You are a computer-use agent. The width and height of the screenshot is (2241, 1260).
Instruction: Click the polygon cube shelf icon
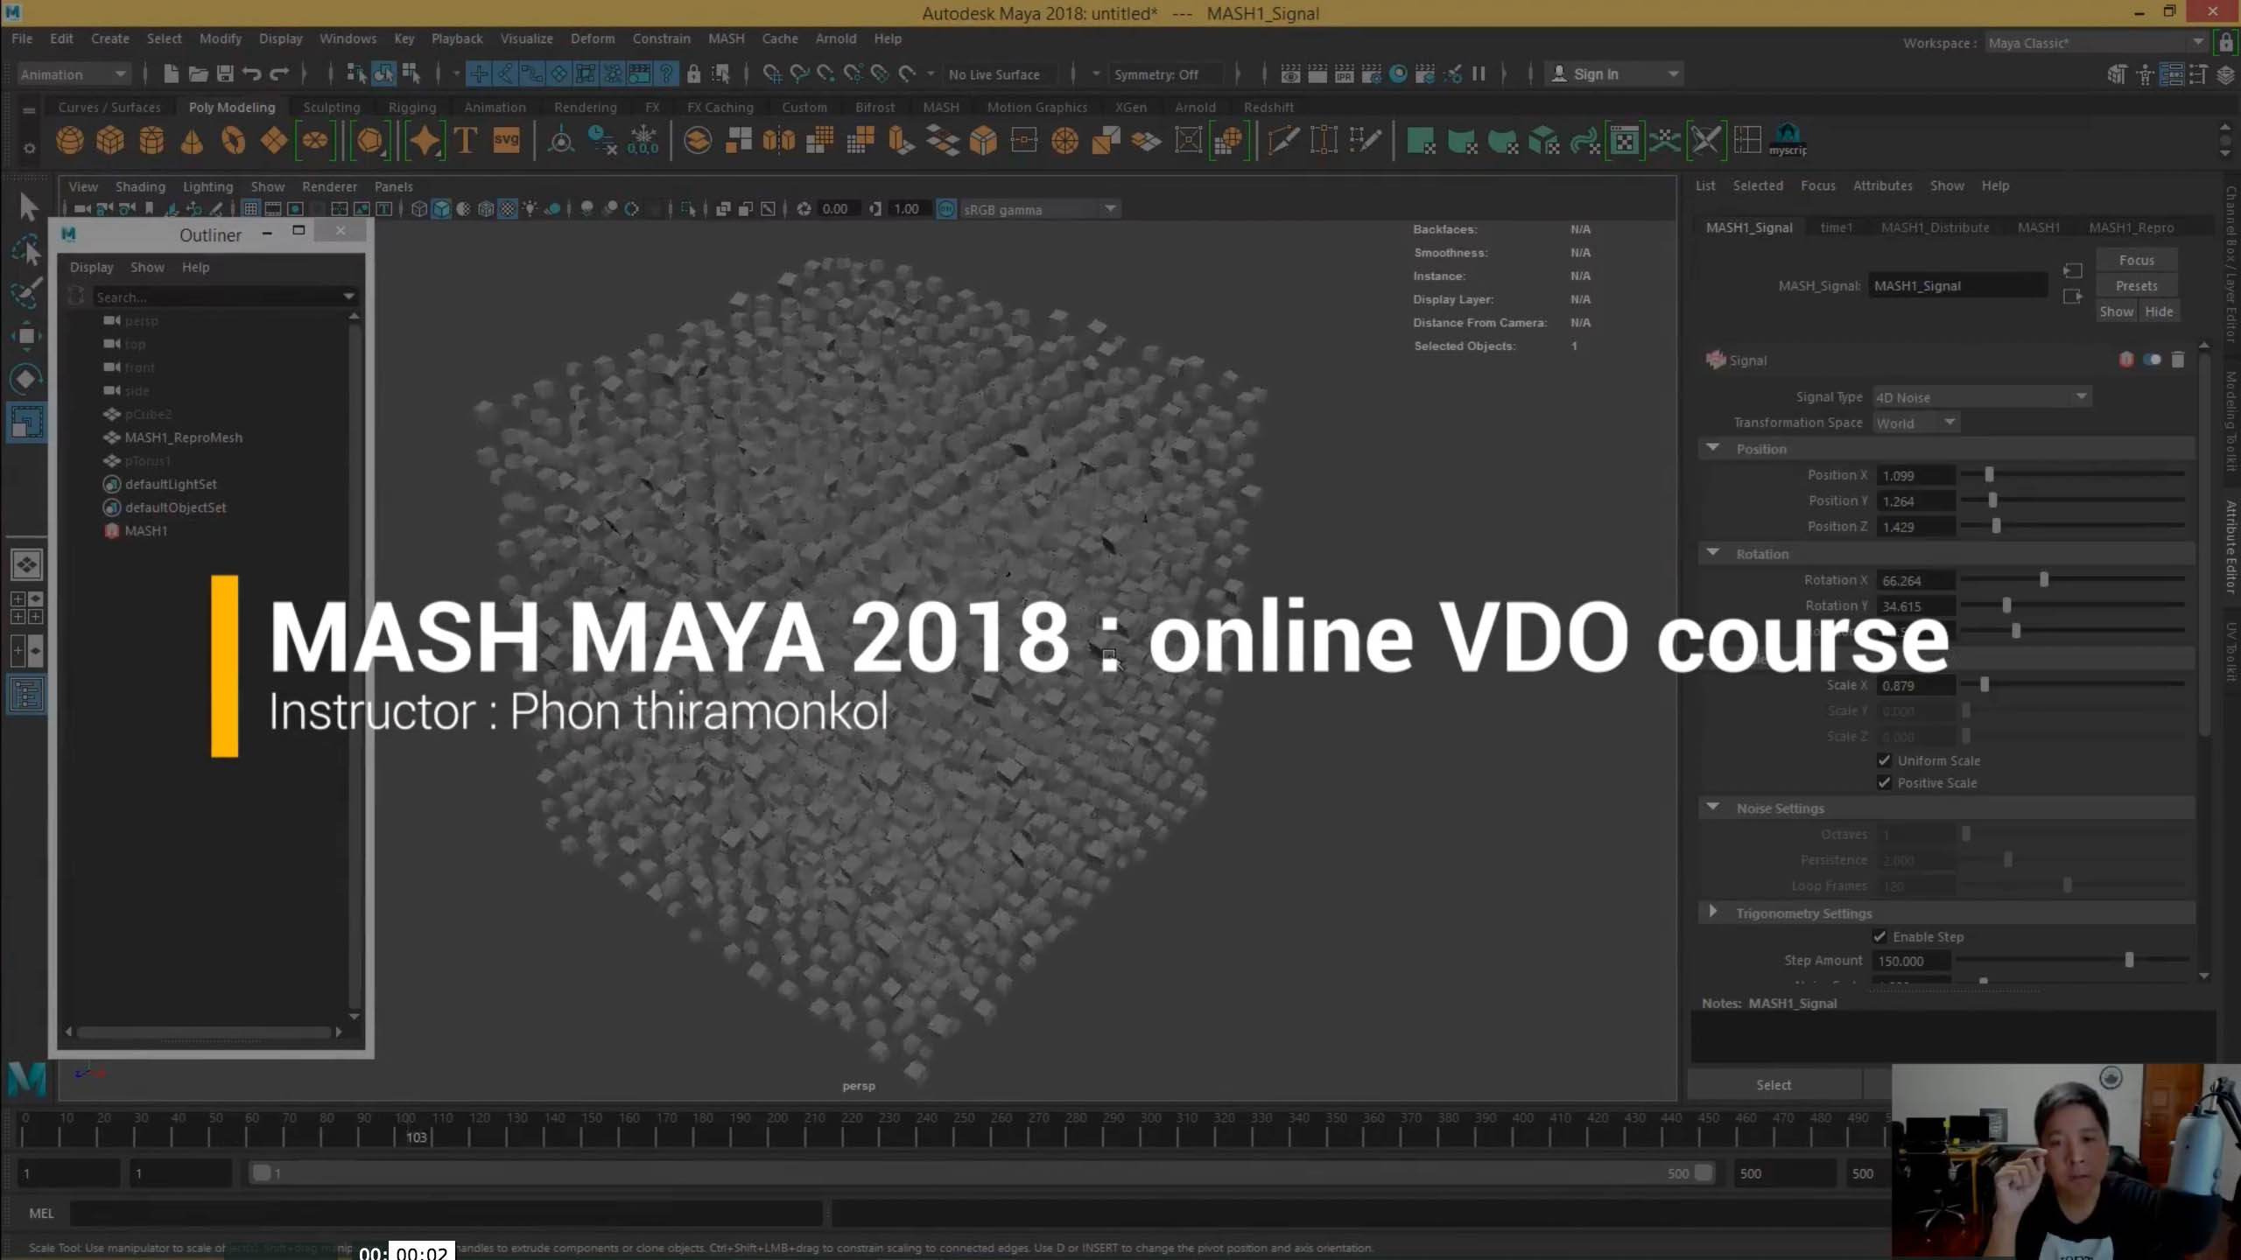click(110, 140)
